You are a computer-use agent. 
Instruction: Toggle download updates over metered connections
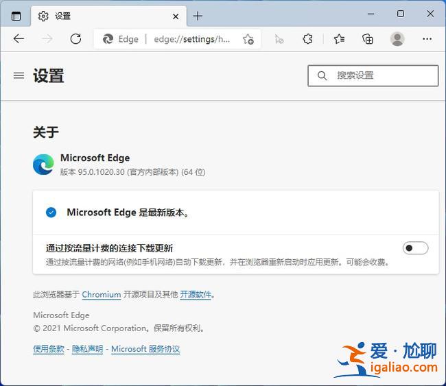[415, 248]
